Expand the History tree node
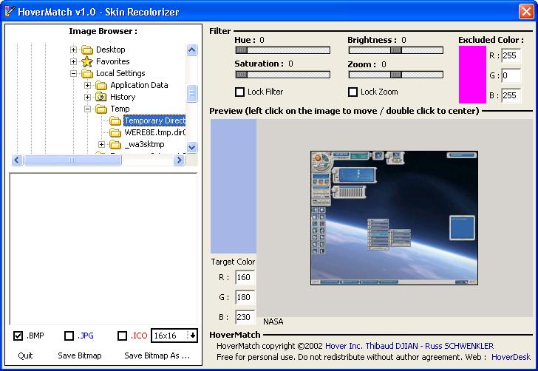Screen dimensions: 538x371 [x=87, y=97]
